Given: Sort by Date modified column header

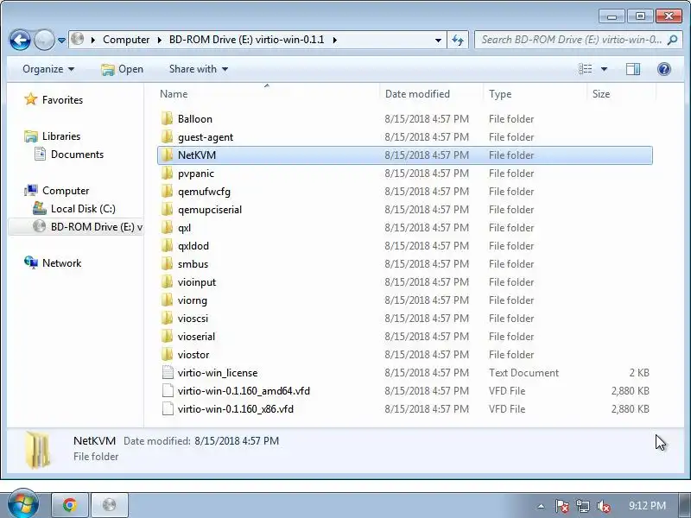Looking at the screenshot, I should 417,94.
